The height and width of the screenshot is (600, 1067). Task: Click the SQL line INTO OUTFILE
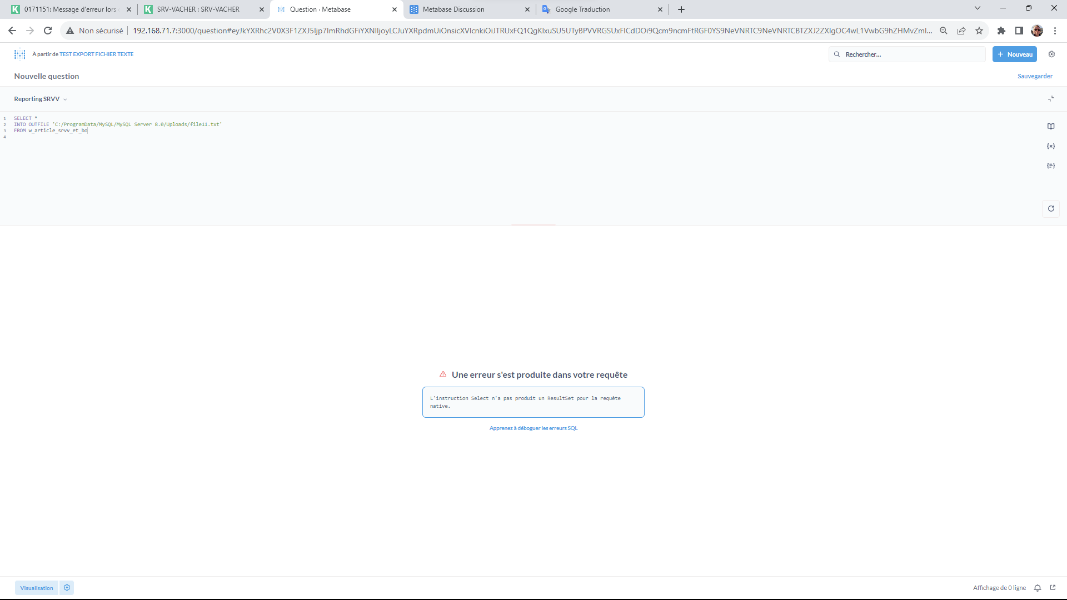(x=118, y=124)
